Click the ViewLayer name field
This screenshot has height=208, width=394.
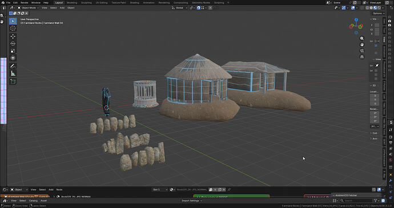(x=375, y=2)
